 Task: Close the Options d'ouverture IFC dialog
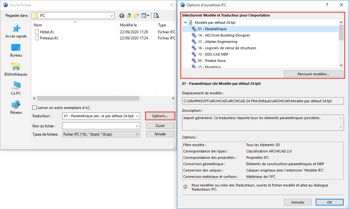pos(341,5)
